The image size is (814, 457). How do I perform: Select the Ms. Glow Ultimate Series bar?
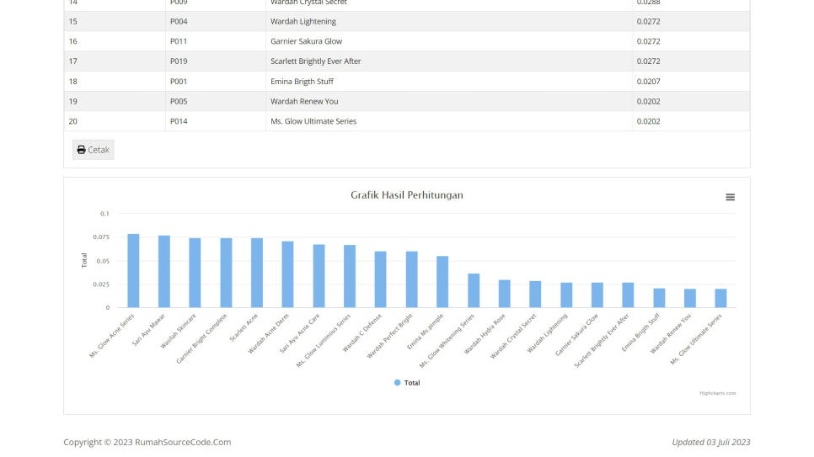coord(720,298)
